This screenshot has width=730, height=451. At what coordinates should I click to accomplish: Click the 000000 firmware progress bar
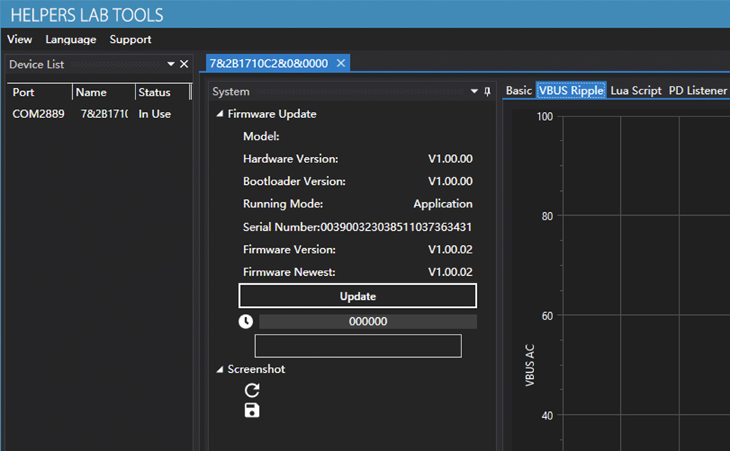(x=368, y=322)
